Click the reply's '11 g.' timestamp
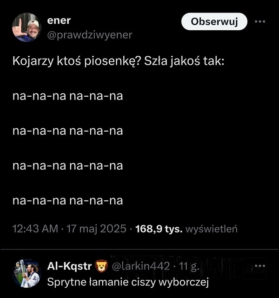Screen dimensions: 279x298 (190, 266)
